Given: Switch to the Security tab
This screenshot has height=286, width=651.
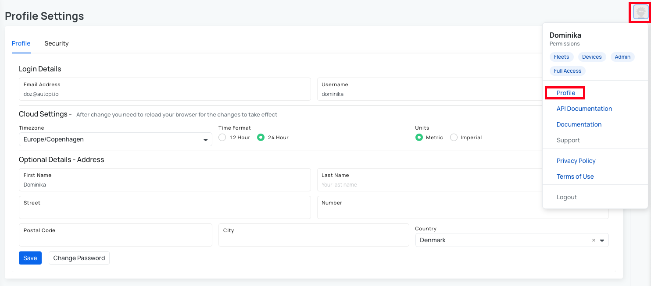Looking at the screenshot, I should point(56,43).
